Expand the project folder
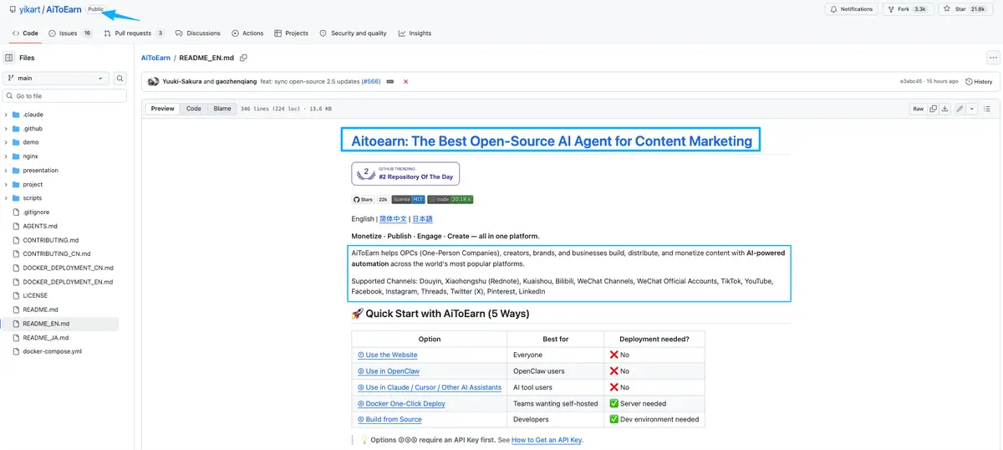Image resolution: width=1003 pixels, height=450 pixels. coord(6,184)
